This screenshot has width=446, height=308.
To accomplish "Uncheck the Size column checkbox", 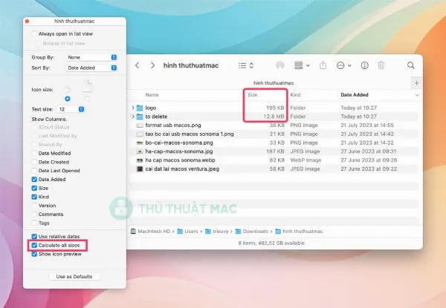I will (x=34, y=189).
